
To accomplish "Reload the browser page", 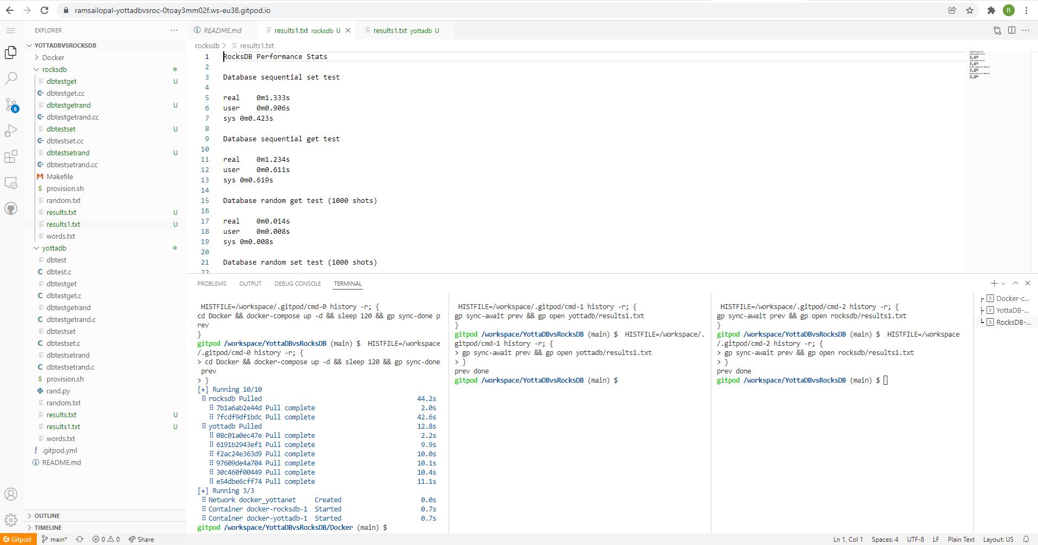I will click(44, 10).
